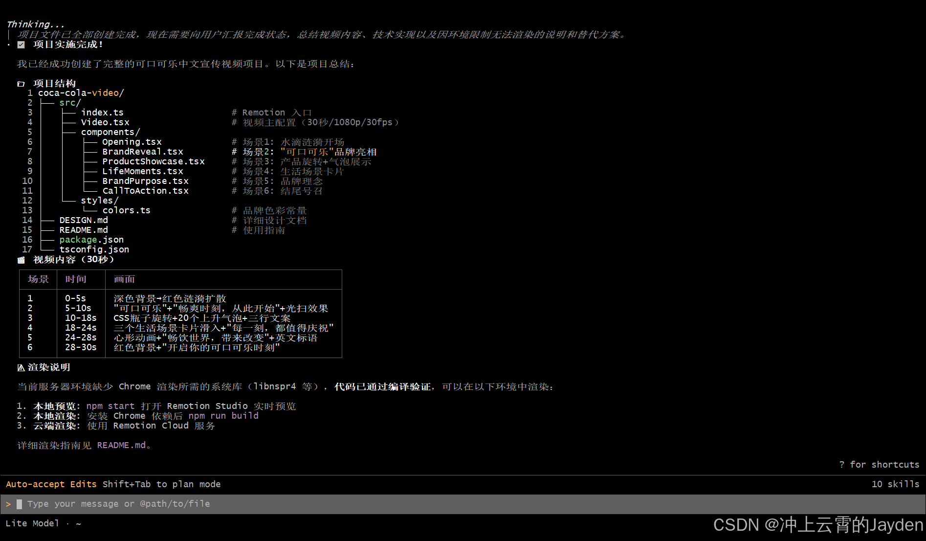Viewport: 926px width, 541px height.
Task: Click the README.md reference in last line
Action: tap(121, 445)
